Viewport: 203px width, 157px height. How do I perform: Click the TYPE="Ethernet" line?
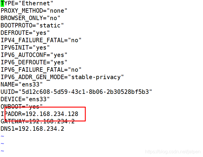coord(27,3)
